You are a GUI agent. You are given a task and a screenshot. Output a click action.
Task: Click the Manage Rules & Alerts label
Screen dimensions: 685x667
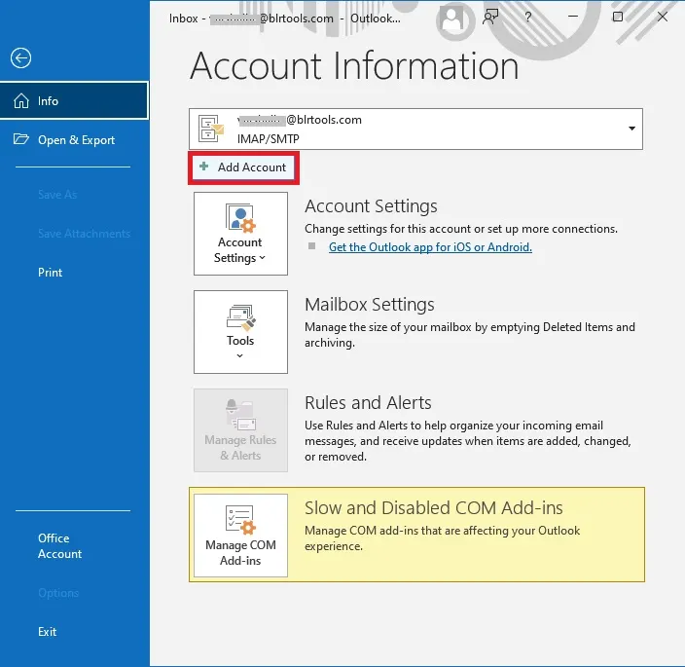240,448
